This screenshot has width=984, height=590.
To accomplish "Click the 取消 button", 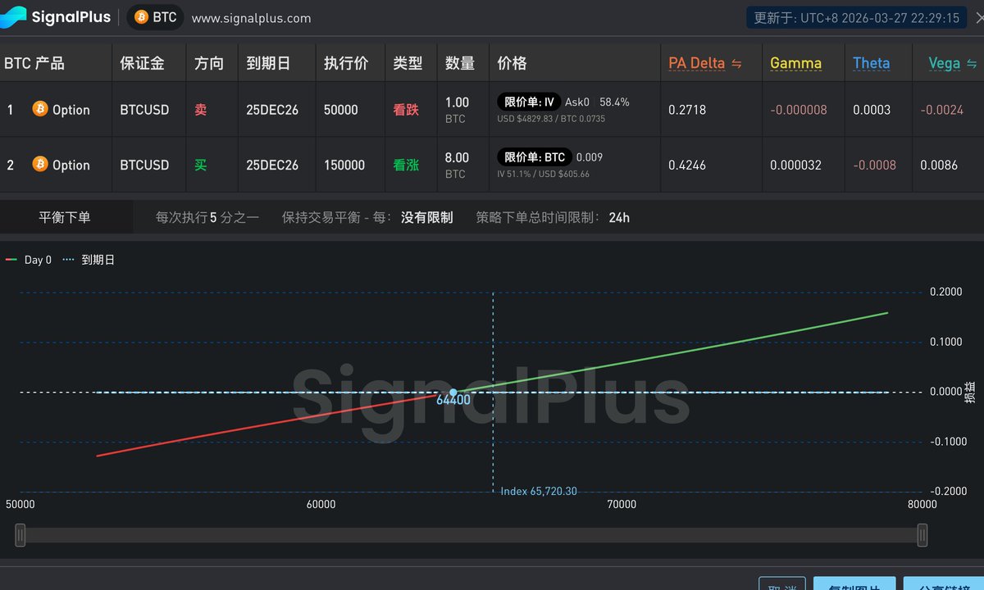I will pyautogui.click(x=781, y=583).
